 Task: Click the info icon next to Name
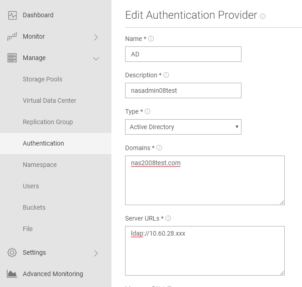[151, 39]
